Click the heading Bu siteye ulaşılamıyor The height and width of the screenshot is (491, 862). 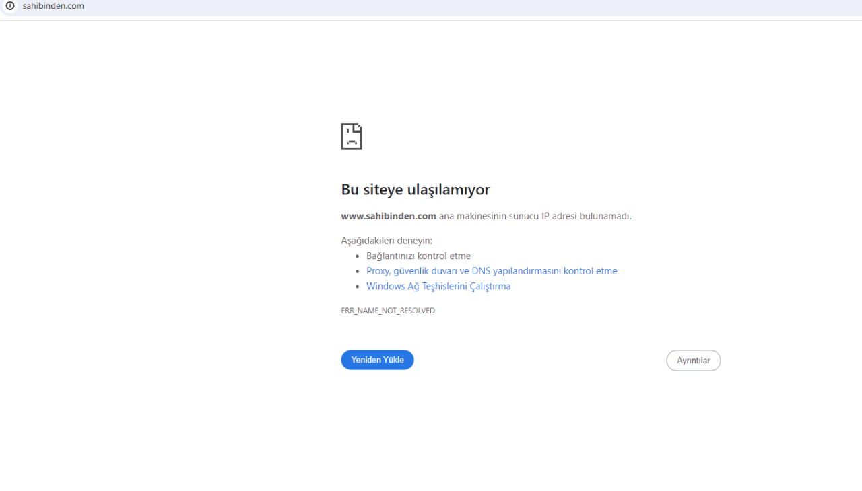[416, 190]
